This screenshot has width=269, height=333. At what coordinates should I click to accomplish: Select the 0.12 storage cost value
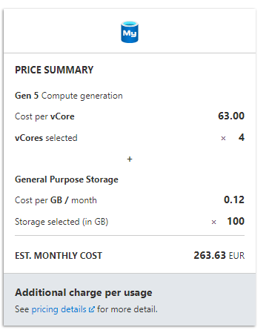[234, 200]
